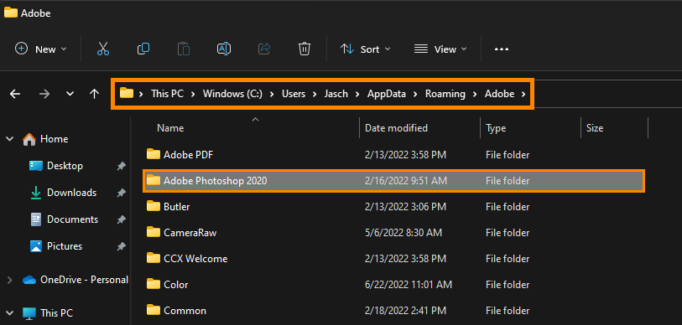Select the Adobe Photoshop 2020 folder
The image size is (682, 325).
393,181
